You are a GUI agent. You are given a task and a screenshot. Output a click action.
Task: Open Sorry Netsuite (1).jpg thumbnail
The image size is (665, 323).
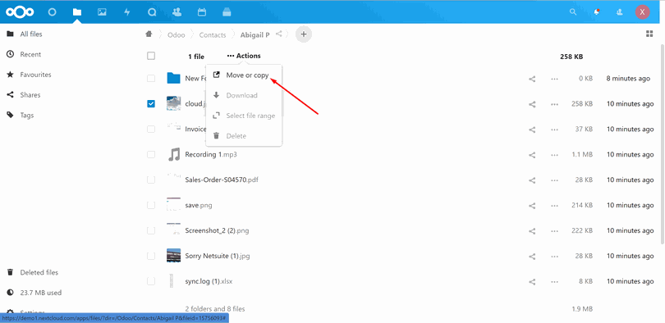coord(174,256)
